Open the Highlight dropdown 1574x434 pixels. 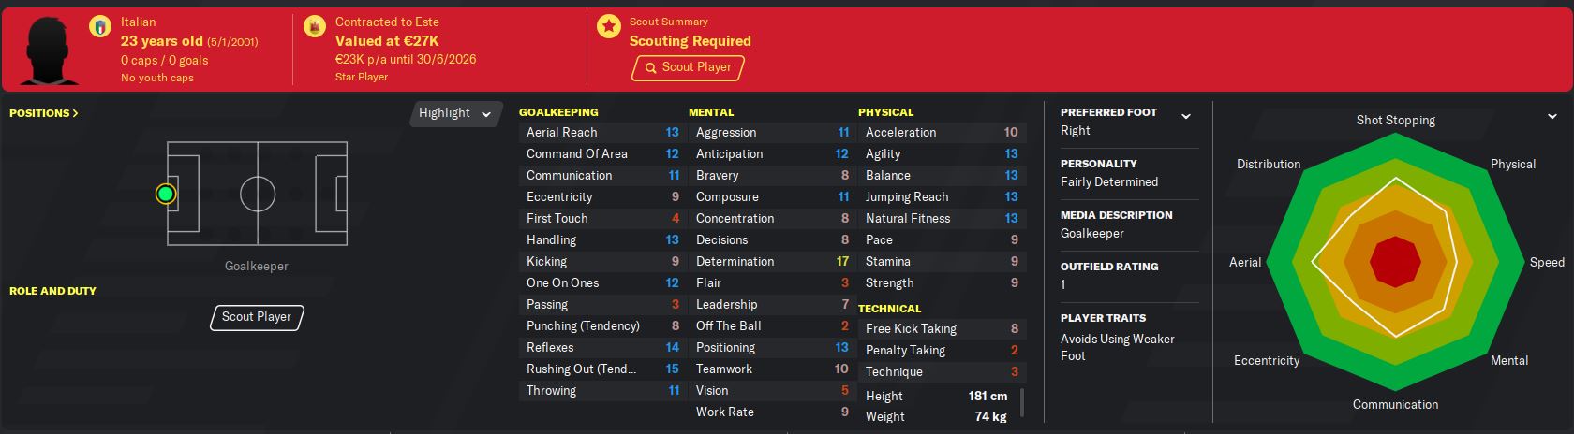[x=454, y=113]
